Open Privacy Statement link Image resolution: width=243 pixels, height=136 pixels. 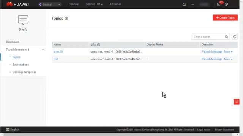[x=224, y=130]
